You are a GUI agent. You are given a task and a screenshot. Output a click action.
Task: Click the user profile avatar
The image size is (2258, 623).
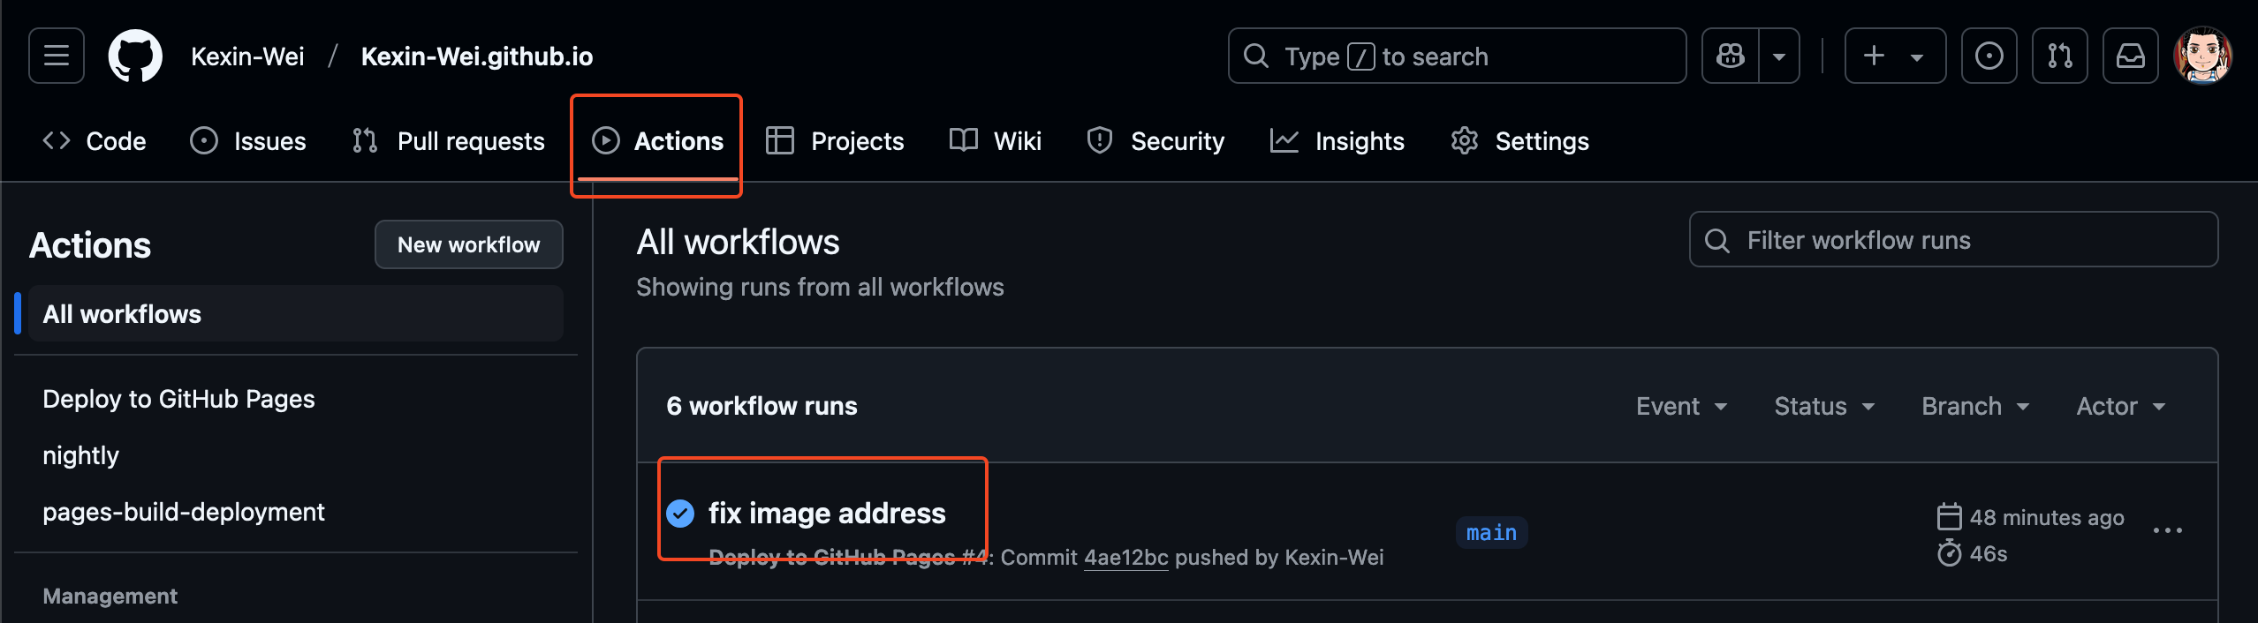(2203, 56)
